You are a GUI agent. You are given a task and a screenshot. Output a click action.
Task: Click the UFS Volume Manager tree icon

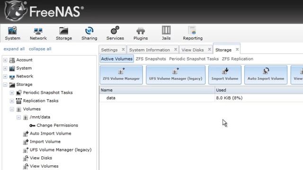(26, 150)
